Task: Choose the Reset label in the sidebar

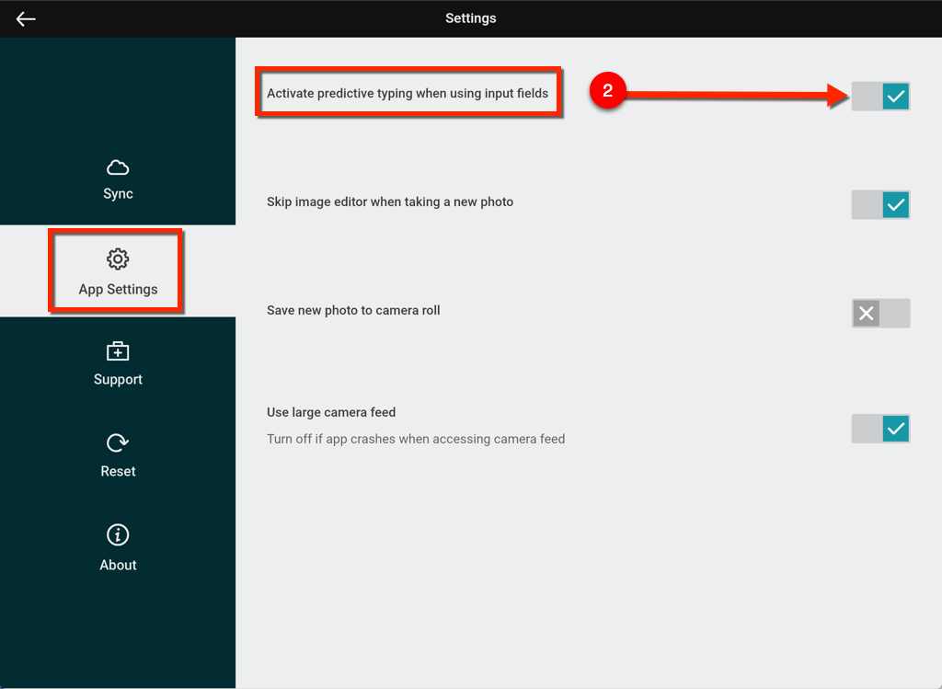Action: pos(118,472)
